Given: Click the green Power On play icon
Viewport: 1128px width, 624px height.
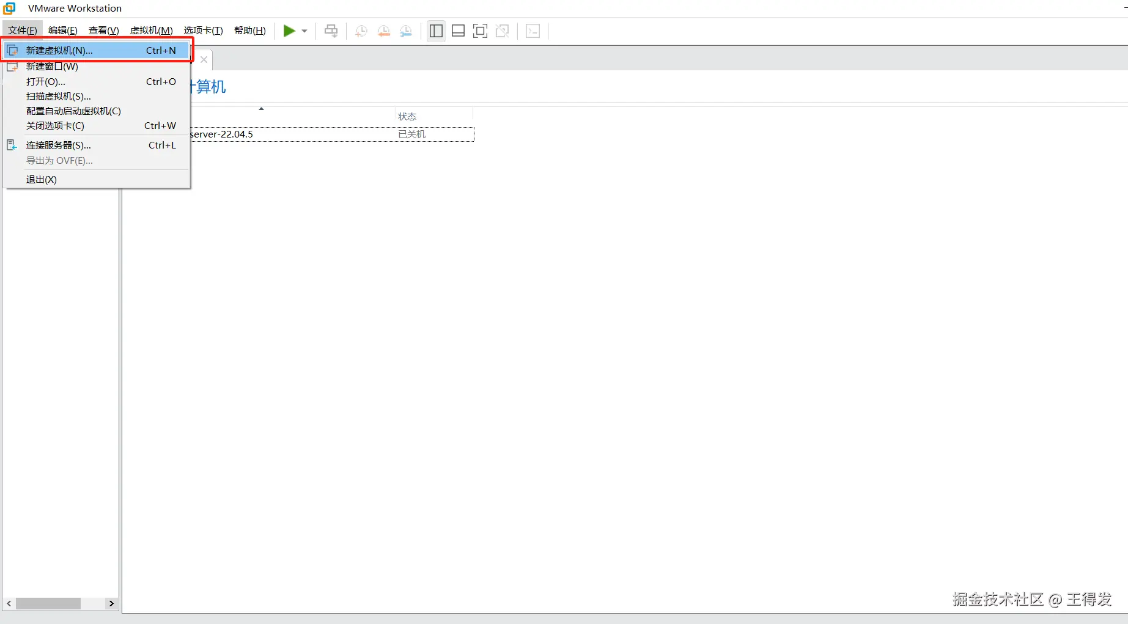Looking at the screenshot, I should pos(289,31).
